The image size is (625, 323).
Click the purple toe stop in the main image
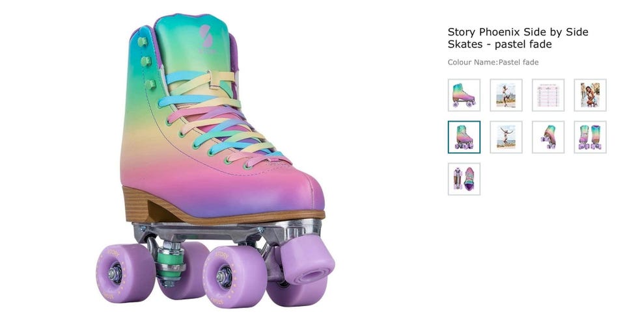[307, 264]
